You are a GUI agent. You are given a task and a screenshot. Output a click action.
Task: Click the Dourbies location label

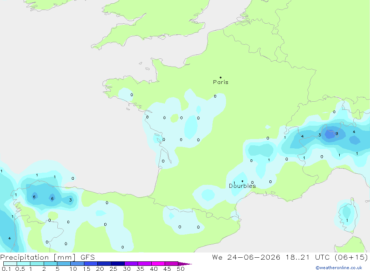242,186
